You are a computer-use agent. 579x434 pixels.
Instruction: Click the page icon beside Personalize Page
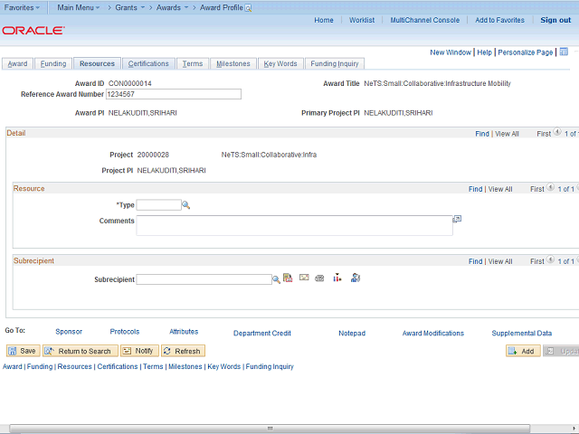563,52
